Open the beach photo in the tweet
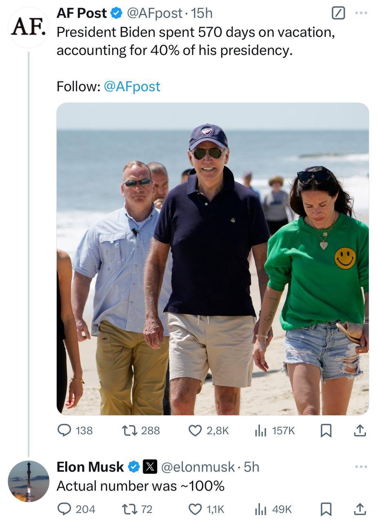 pos(212,259)
